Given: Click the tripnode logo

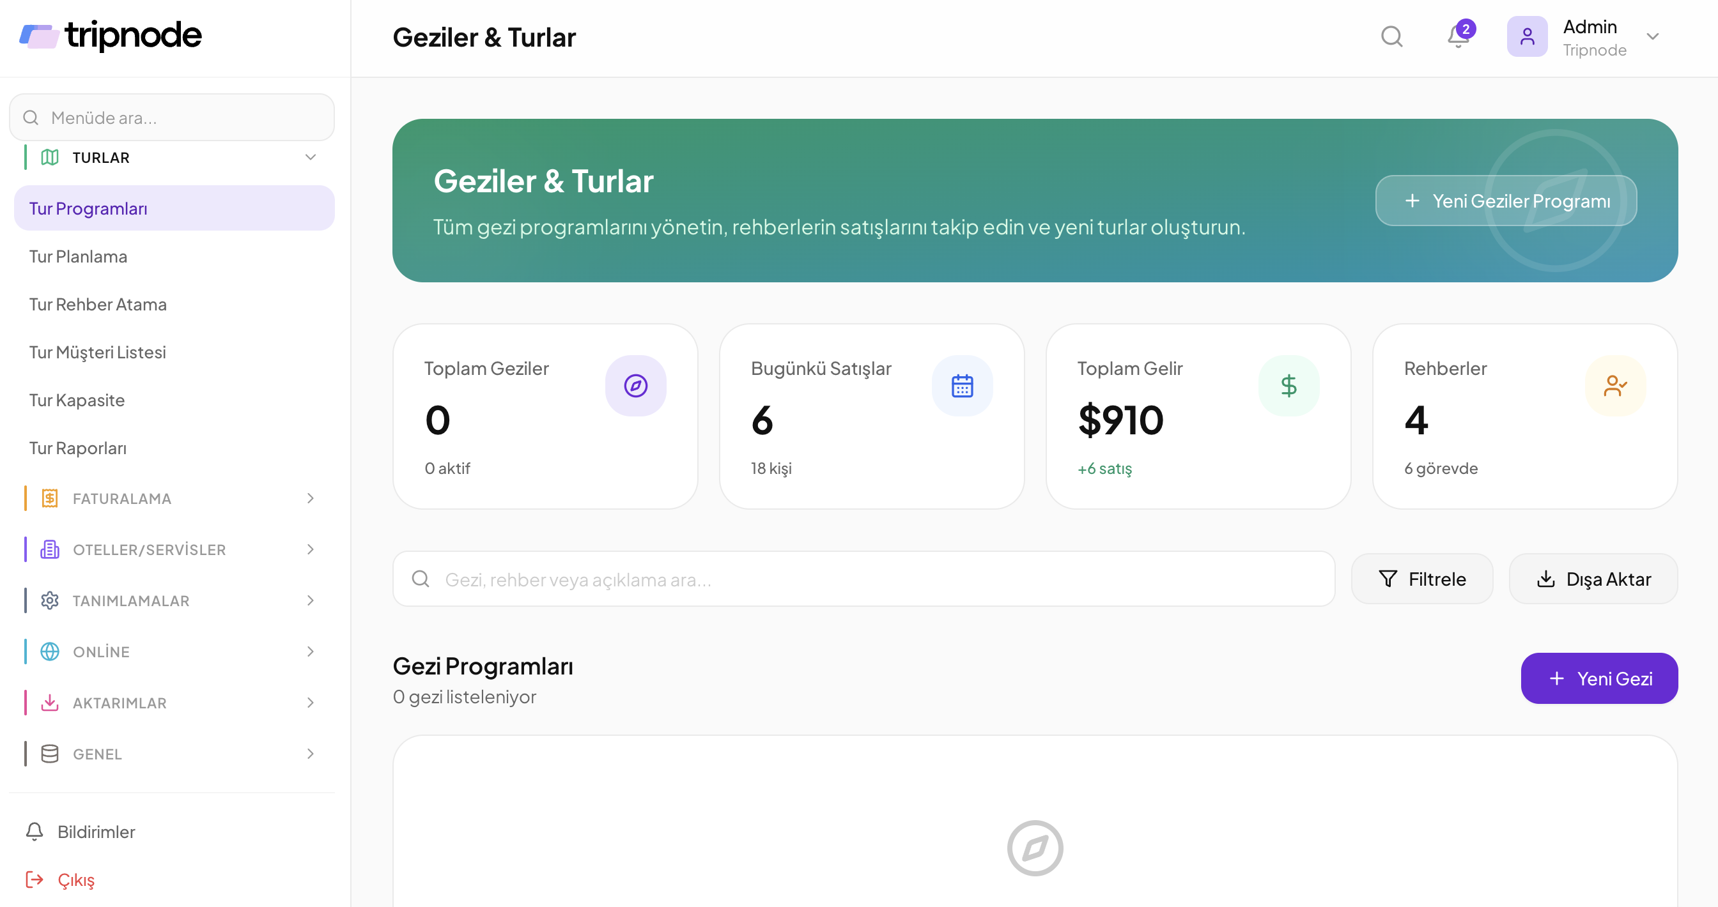Looking at the screenshot, I should (x=111, y=35).
